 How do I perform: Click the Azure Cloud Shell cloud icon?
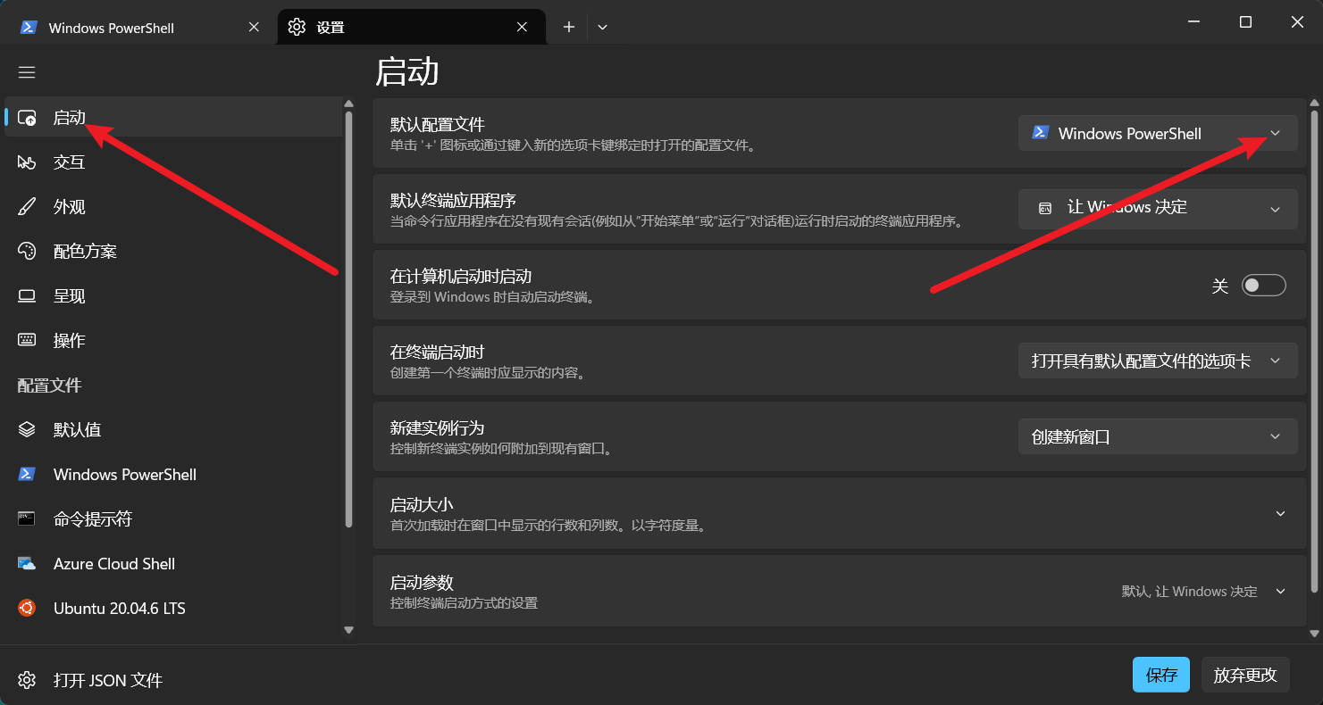pyautogui.click(x=27, y=564)
